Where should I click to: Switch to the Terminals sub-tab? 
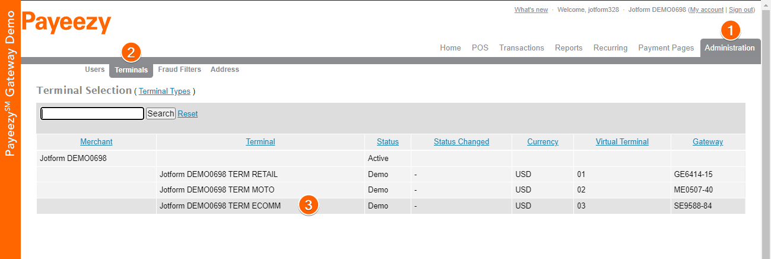click(131, 70)
